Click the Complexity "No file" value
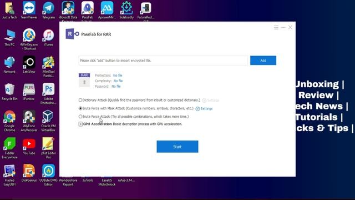The height and width of the screenshot is (200, 355). 118,81
